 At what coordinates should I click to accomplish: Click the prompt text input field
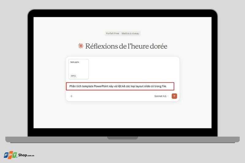pyautogui.click(x=120, y=86)
